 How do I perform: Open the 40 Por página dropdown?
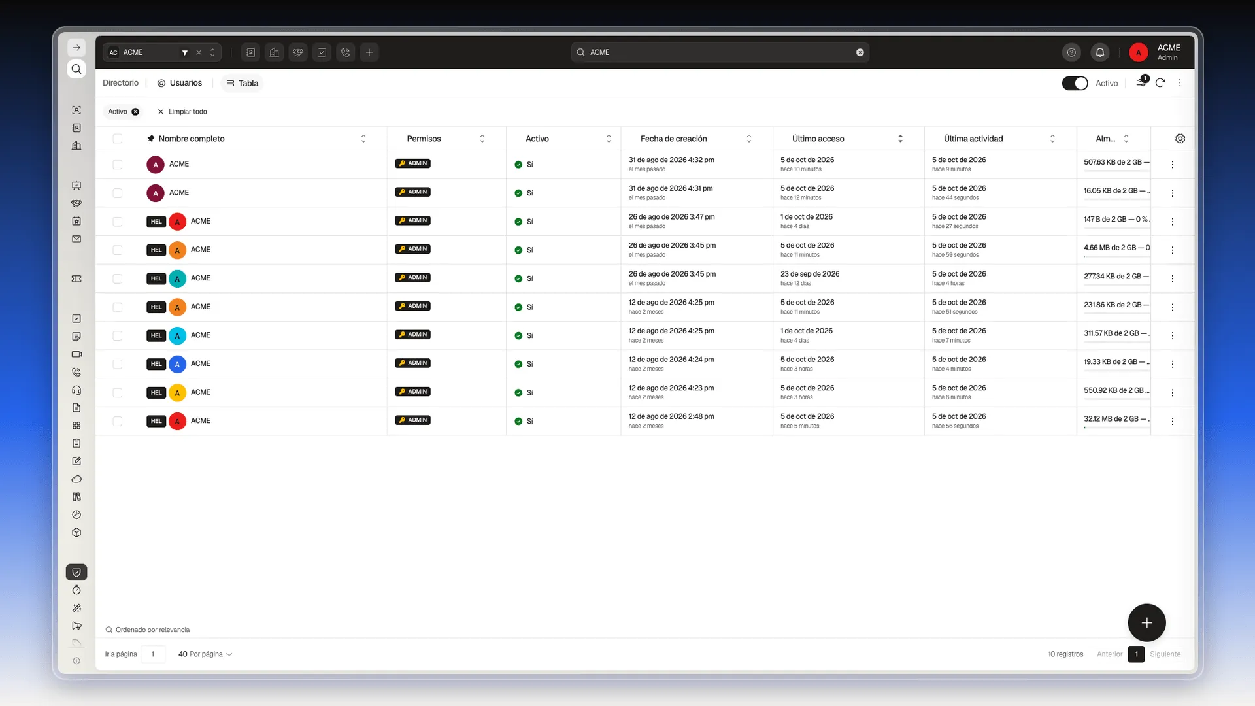[x=205, y=654]
